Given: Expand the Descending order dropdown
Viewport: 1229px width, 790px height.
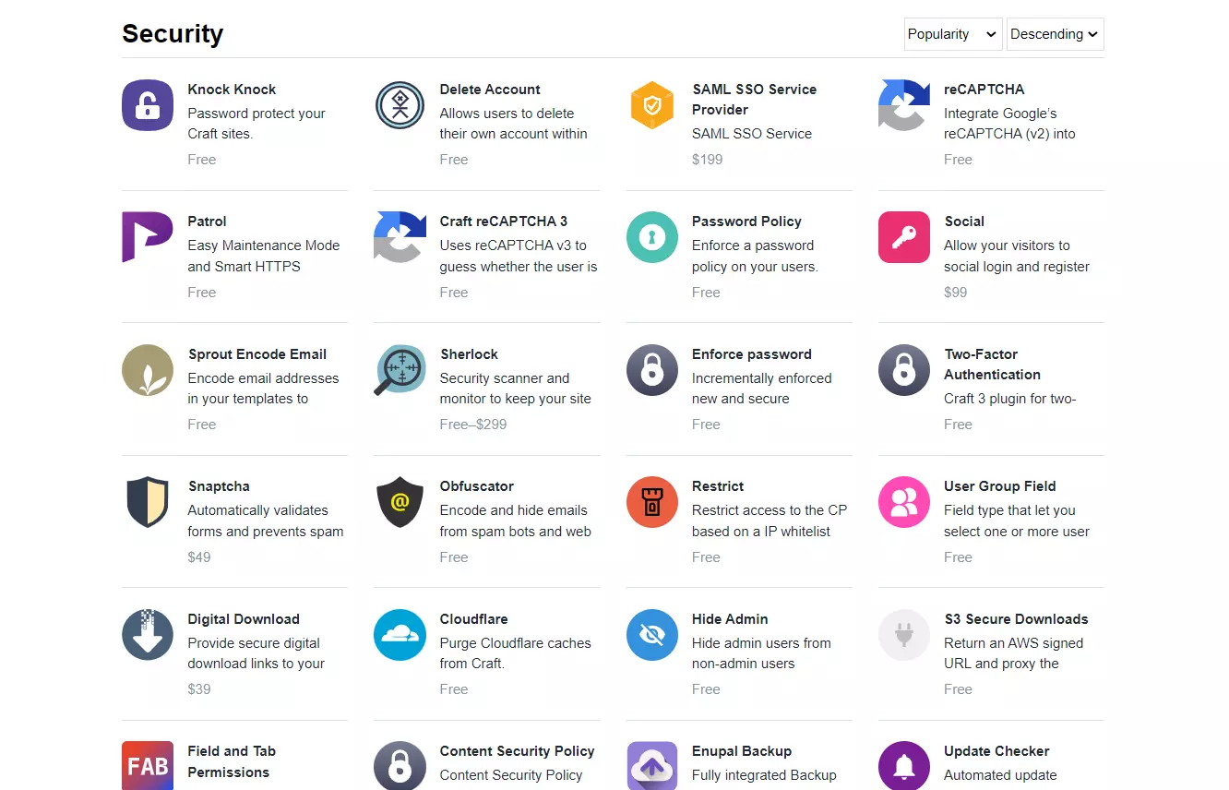Looking at the screenshot, I should pos(1055,34).
